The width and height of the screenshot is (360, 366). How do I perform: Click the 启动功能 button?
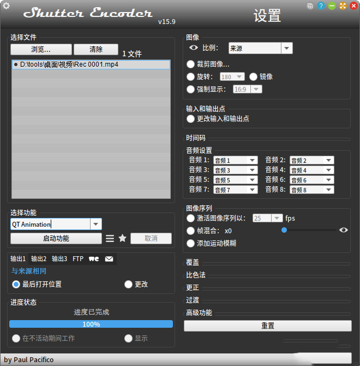[56, 238]
